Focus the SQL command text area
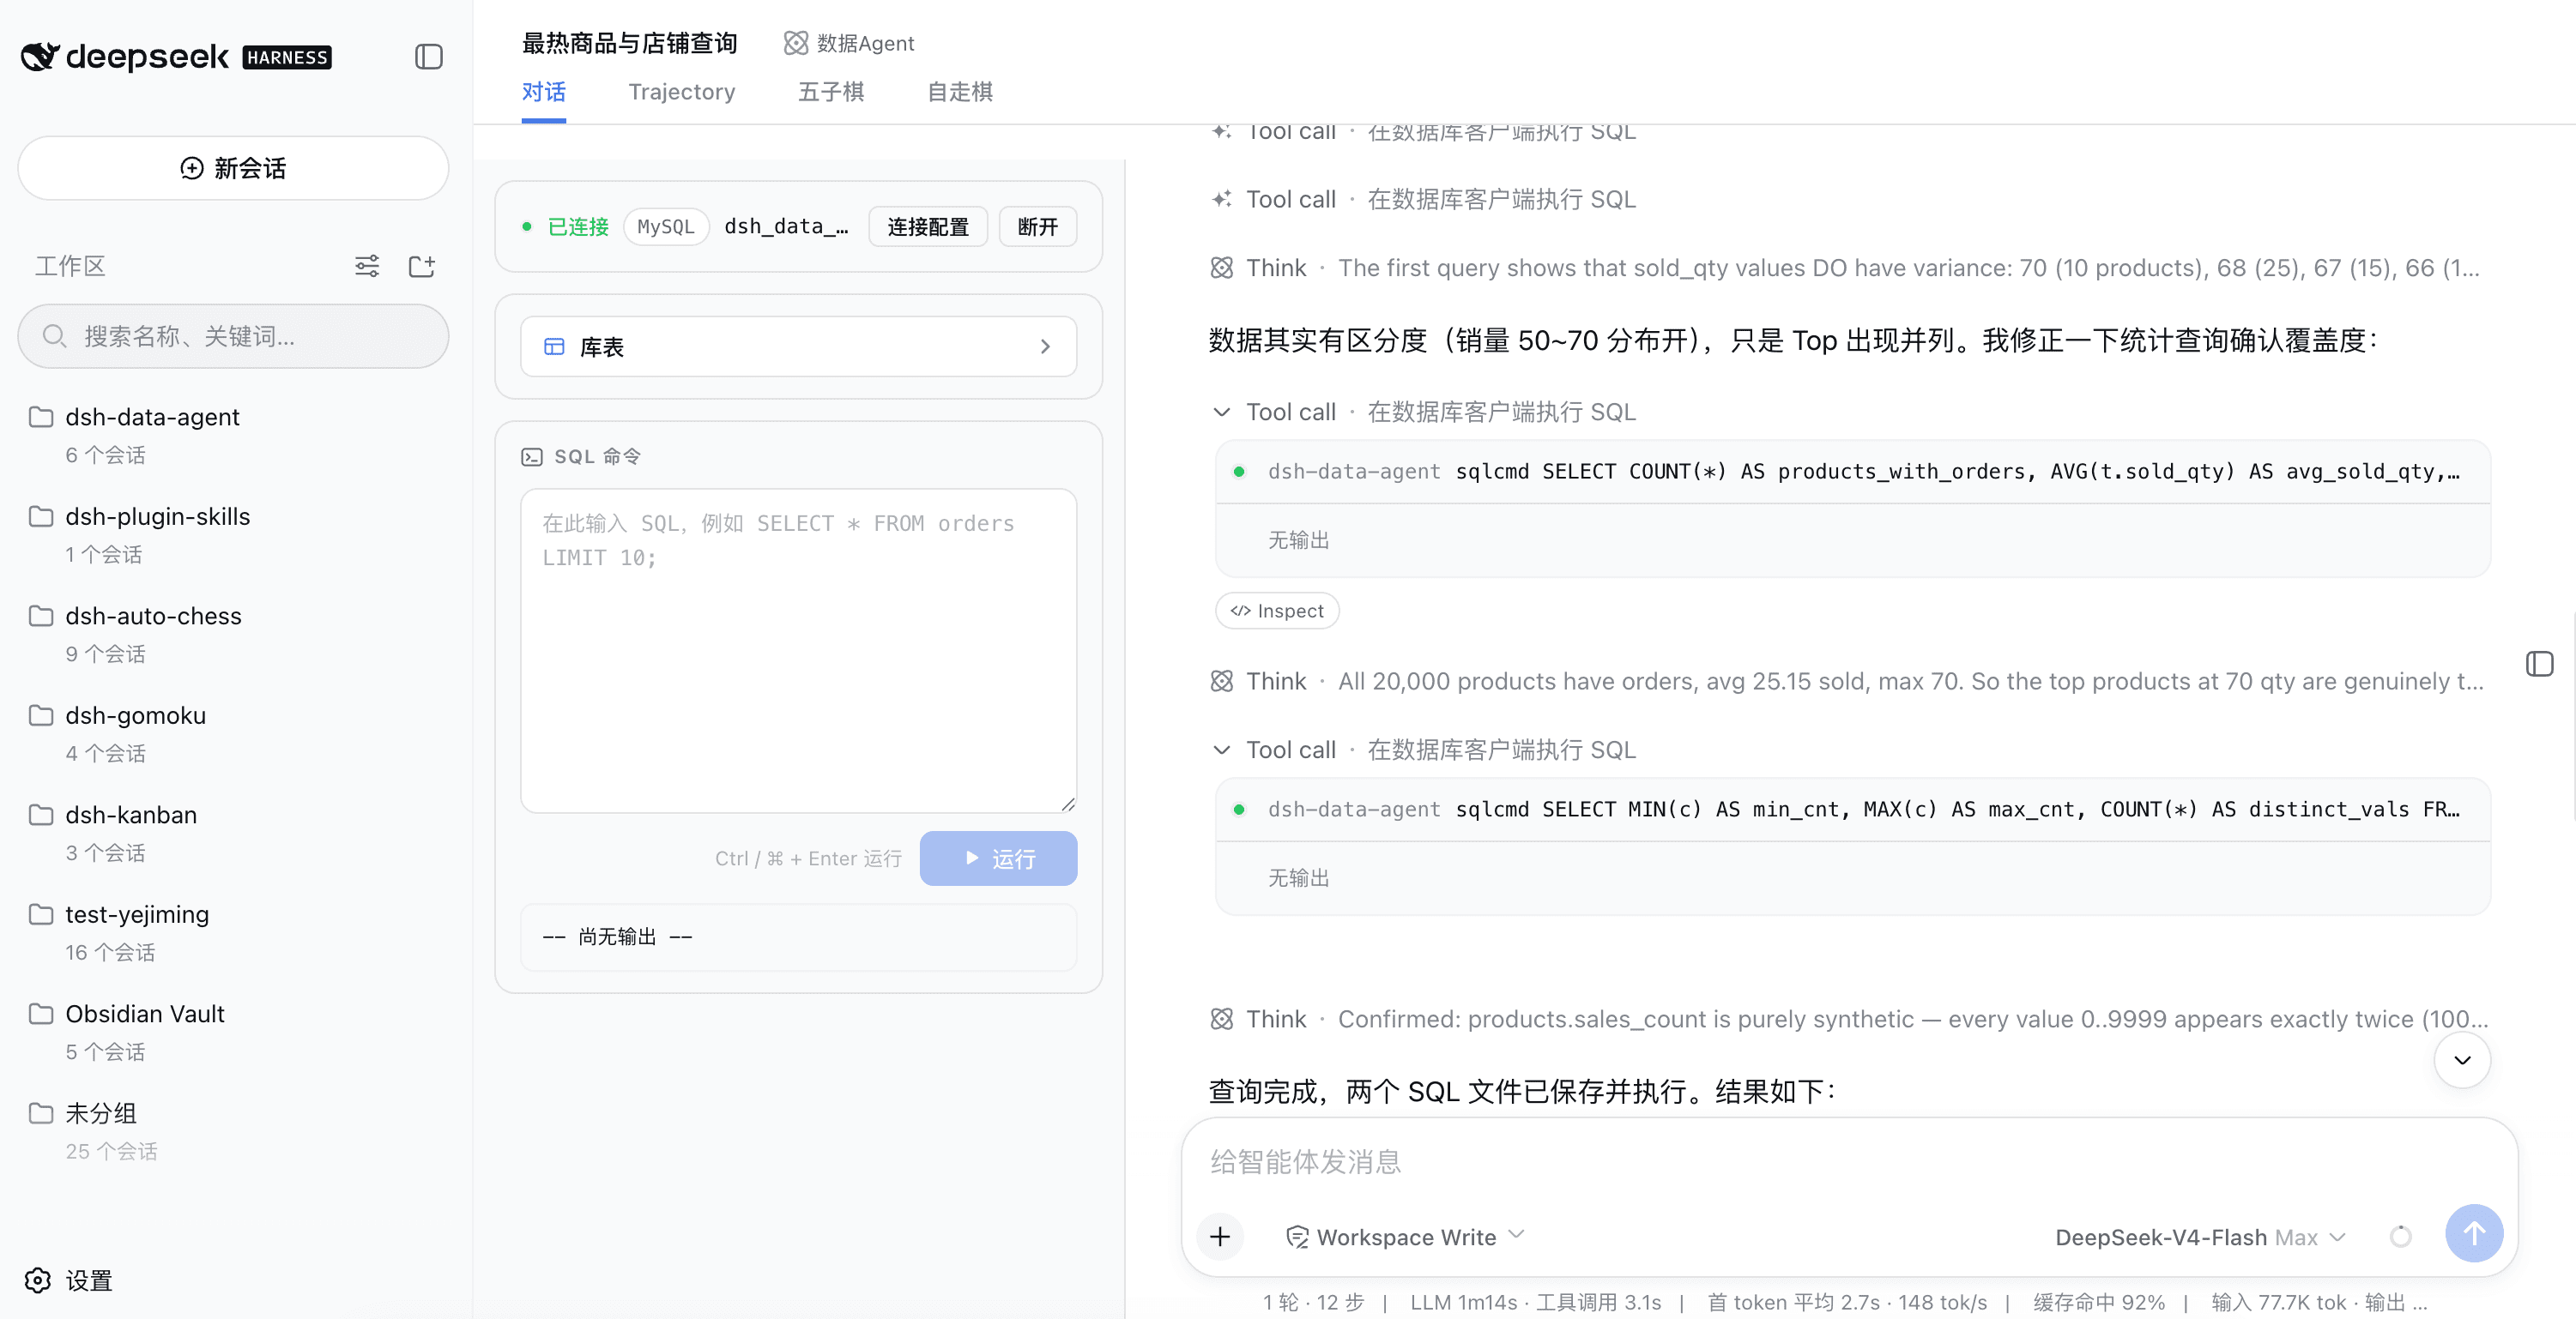The height and width of the screenshot is (1319, 2576). (x=798, y=651)
